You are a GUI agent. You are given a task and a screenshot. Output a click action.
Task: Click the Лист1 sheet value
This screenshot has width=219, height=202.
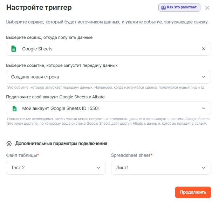click(x=123, y=168)
